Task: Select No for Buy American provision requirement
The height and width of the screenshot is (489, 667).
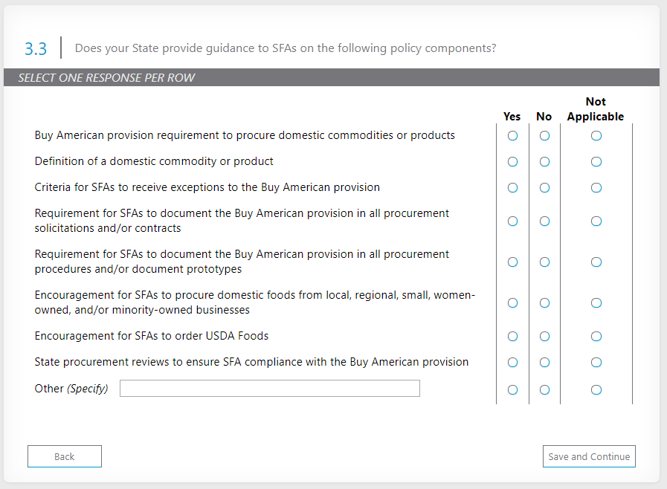Action: pos(544,136)
